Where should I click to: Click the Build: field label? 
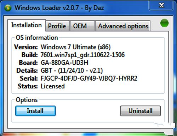(x=30, y=55)
